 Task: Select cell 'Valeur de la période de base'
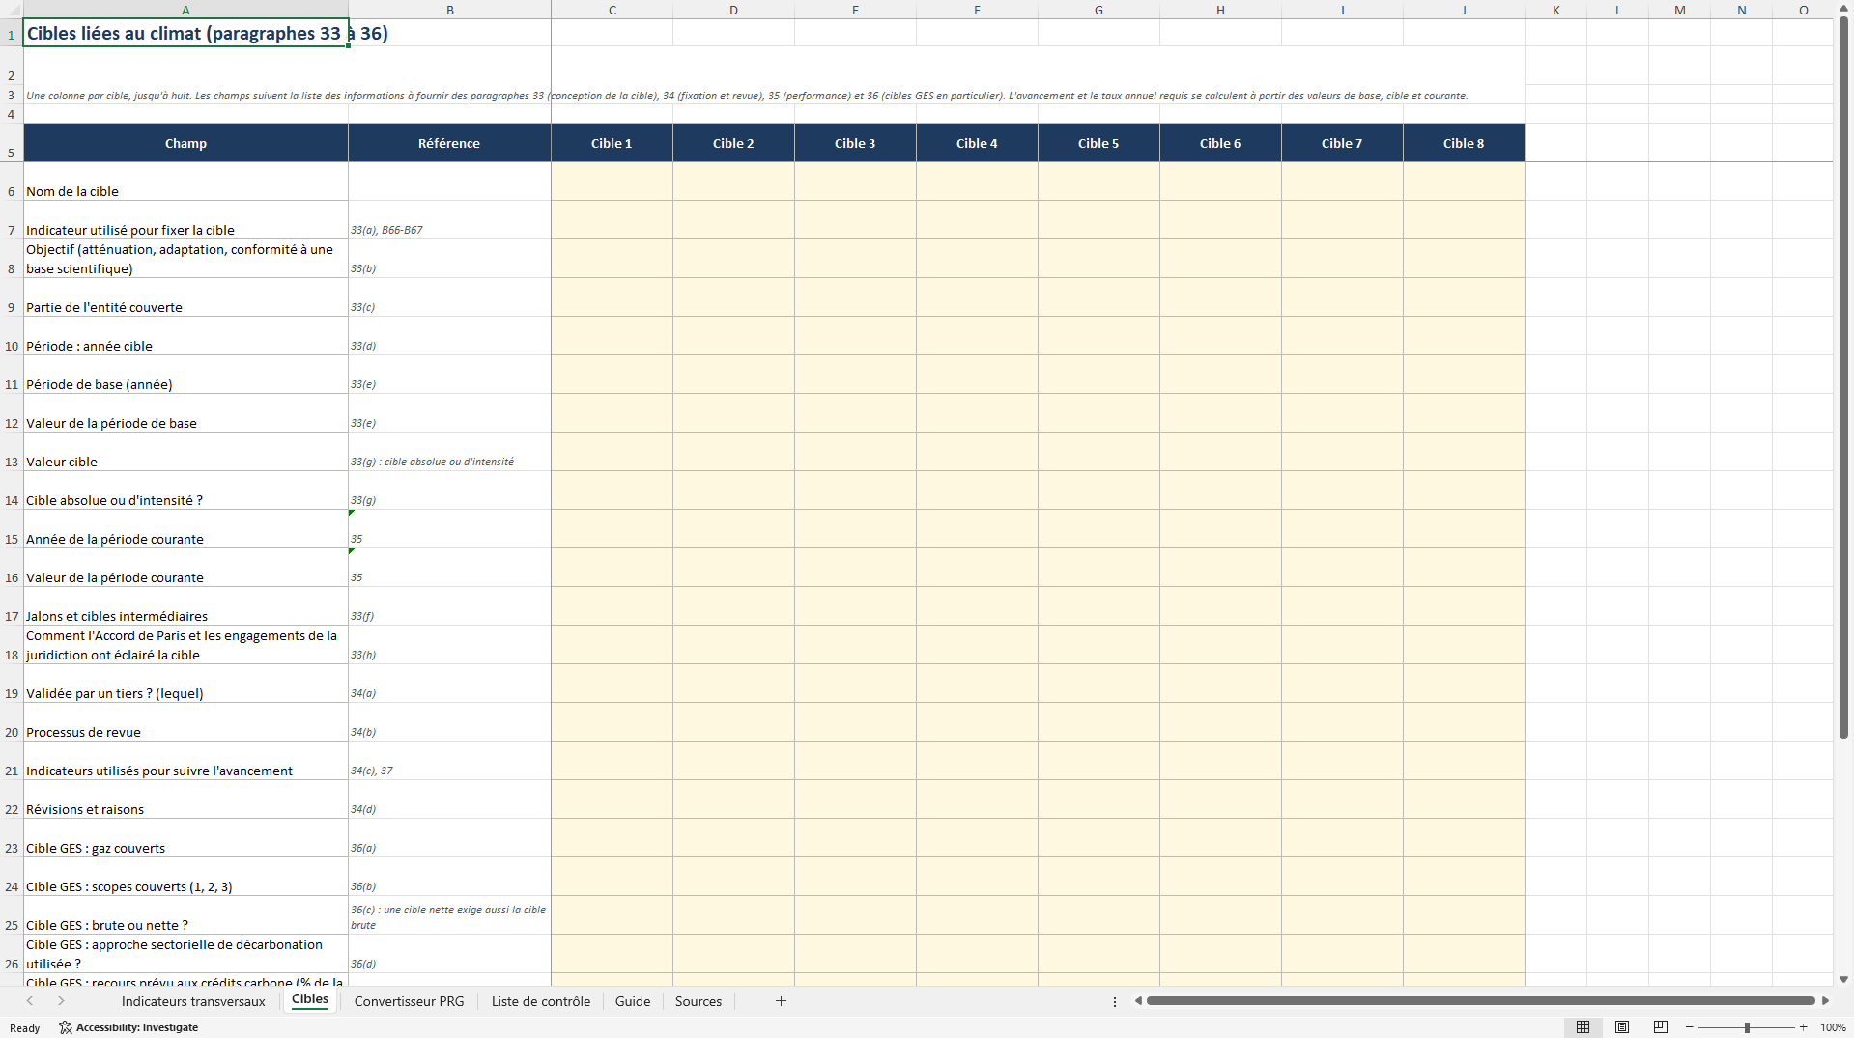coord(185,413)
